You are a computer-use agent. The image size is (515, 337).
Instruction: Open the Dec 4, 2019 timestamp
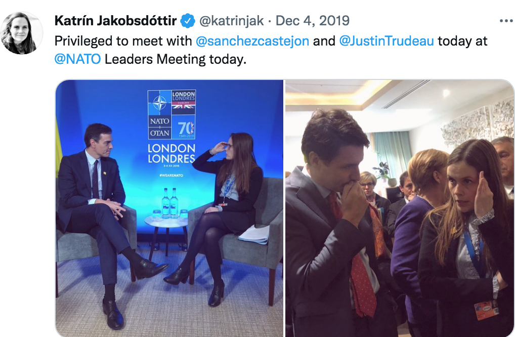click(x=312, y=21)
